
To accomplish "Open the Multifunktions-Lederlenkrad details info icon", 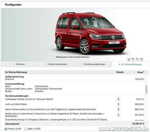I will pos(118,115).
